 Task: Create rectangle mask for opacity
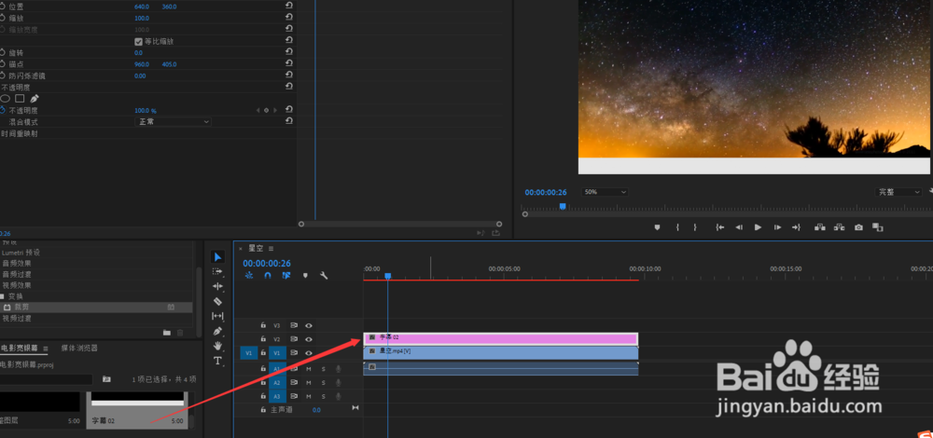coord(20,99)
